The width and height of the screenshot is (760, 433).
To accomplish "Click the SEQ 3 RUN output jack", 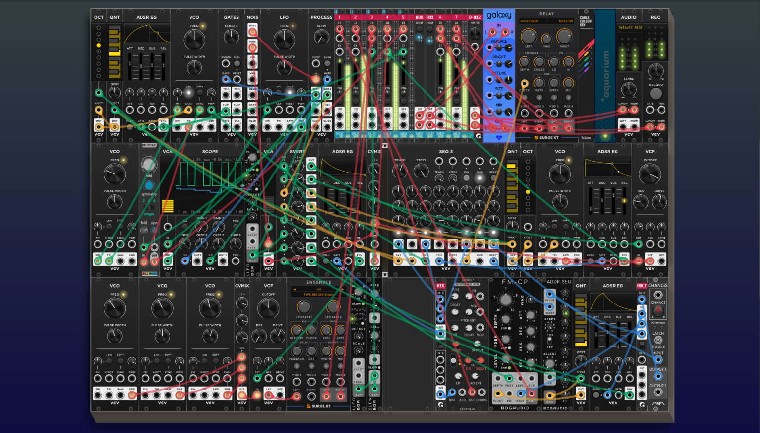I will pos(480,260).
